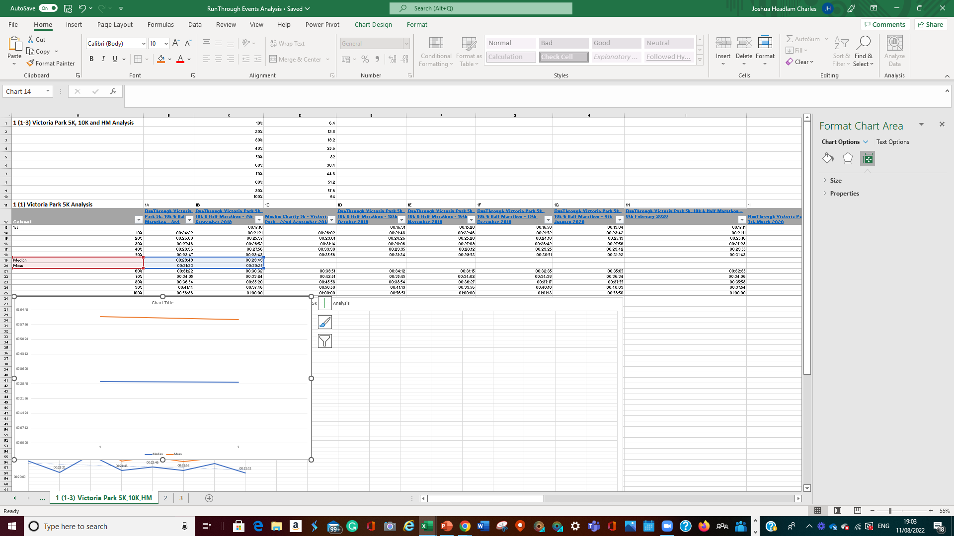
Task: Open the AutoSum function
Action: 803,39
